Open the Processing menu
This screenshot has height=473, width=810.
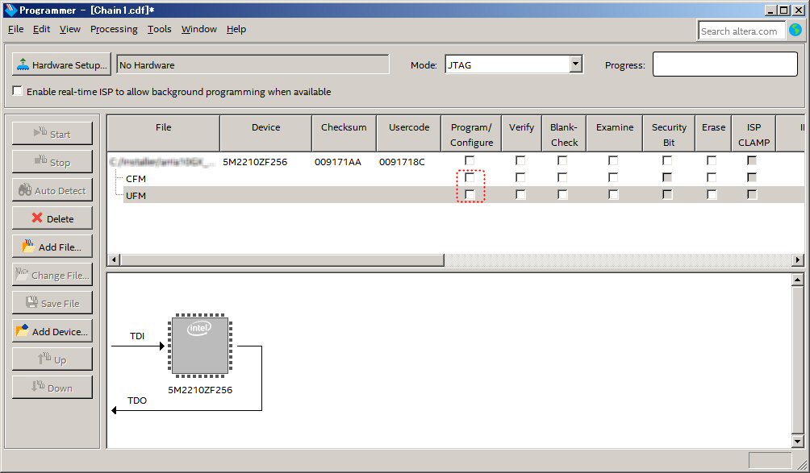tap(114, 29)
